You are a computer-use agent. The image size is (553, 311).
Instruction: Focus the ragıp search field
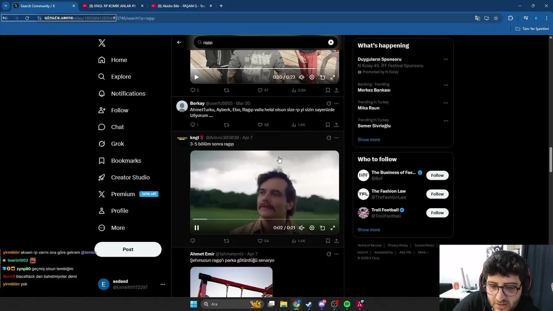265,42
